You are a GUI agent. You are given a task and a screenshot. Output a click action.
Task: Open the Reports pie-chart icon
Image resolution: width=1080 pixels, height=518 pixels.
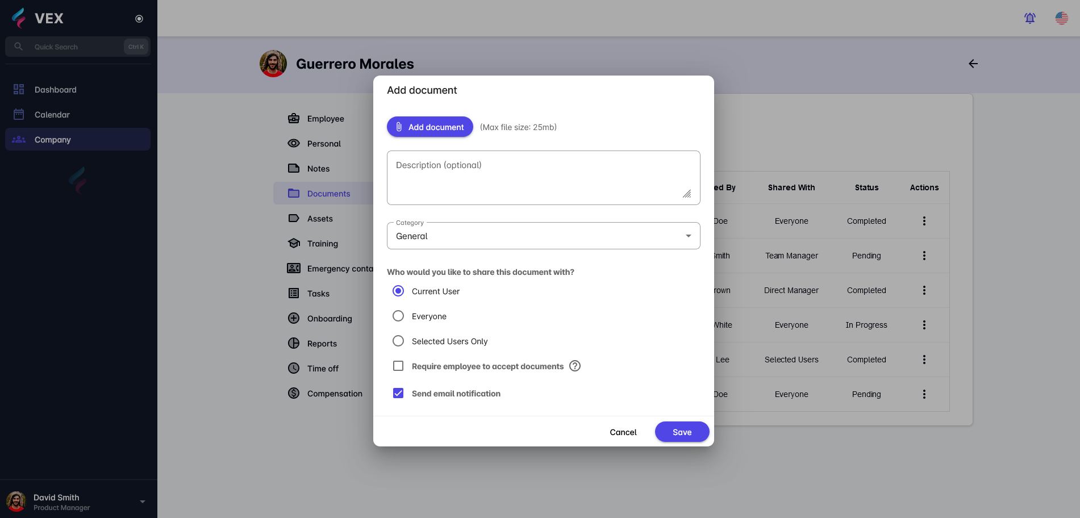pos(294,343)
